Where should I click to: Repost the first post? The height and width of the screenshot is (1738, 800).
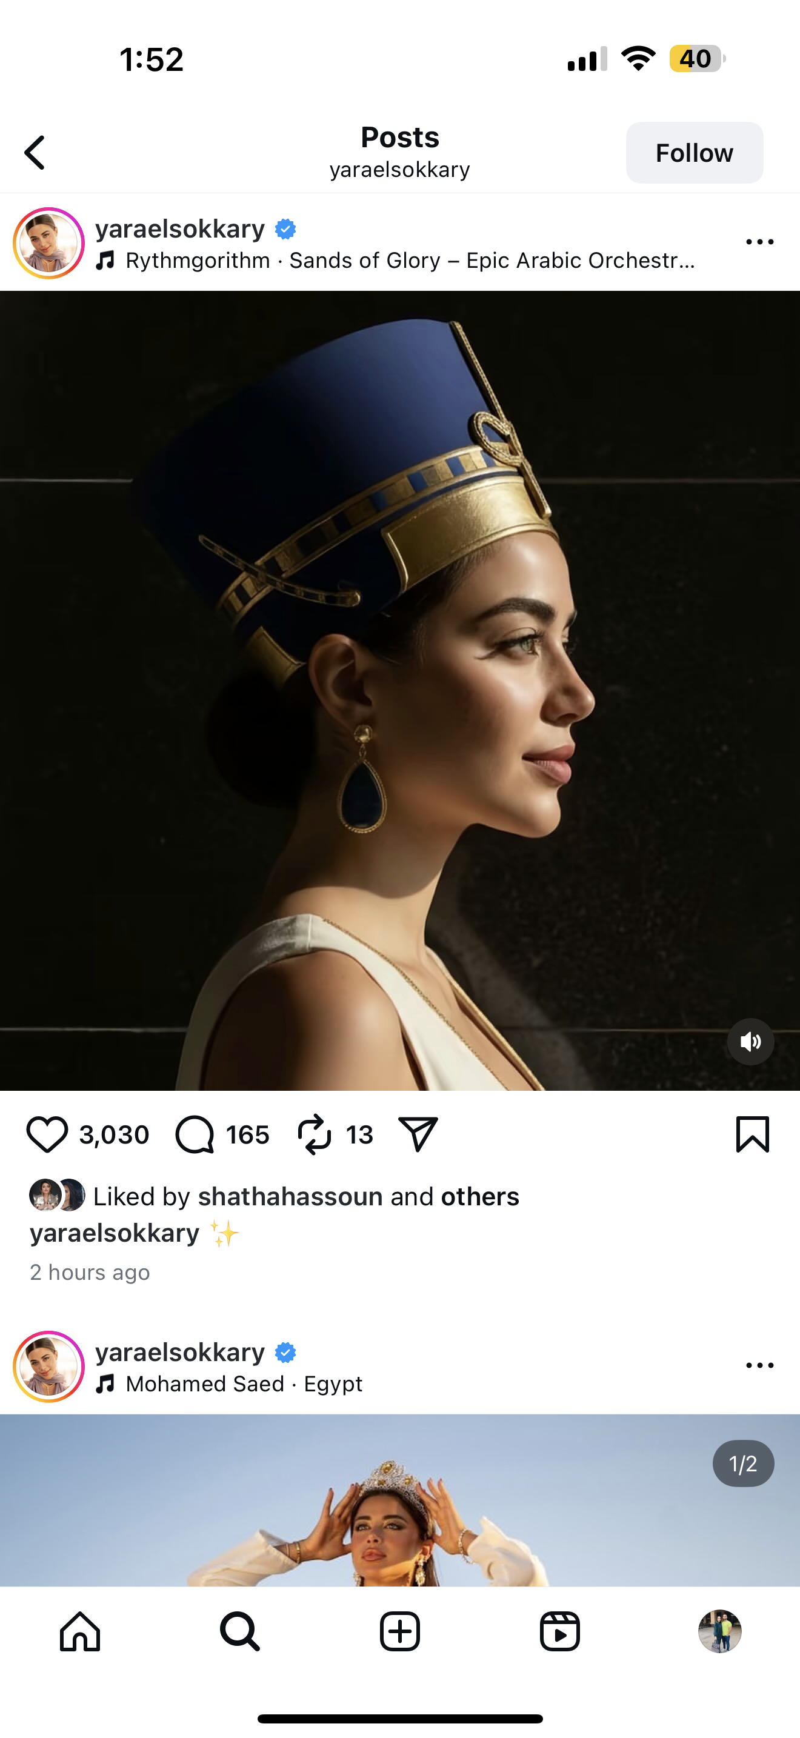pyautogui.click(x=315, y=1134)
